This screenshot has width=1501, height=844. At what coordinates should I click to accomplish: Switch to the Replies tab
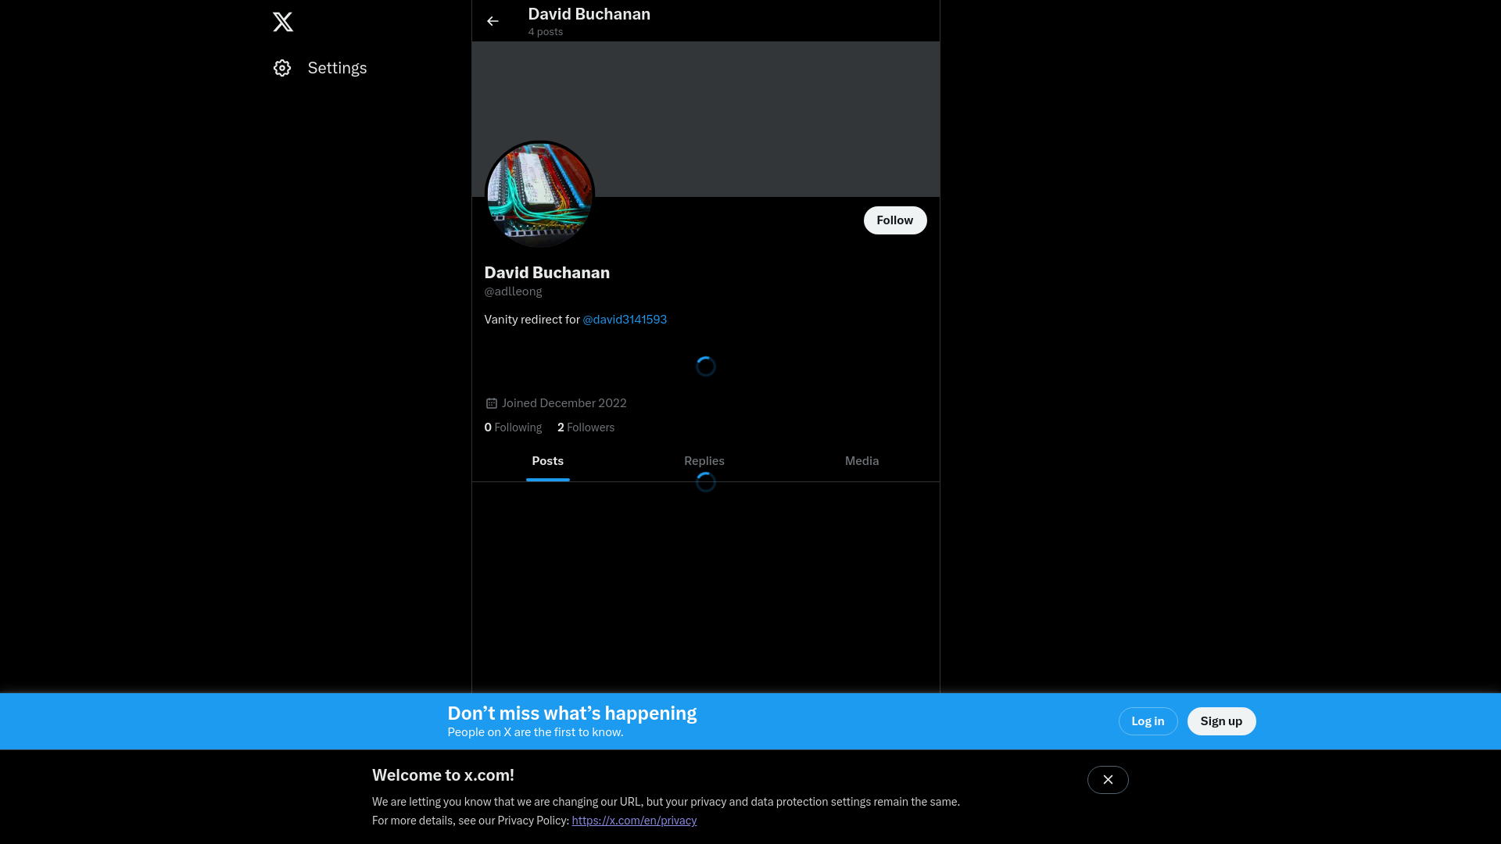pos(704,461)
